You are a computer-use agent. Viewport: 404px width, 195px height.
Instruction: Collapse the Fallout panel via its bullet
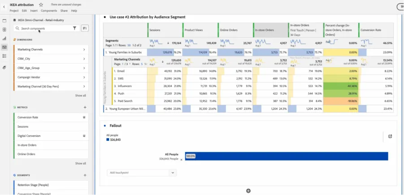coord(105,126)
